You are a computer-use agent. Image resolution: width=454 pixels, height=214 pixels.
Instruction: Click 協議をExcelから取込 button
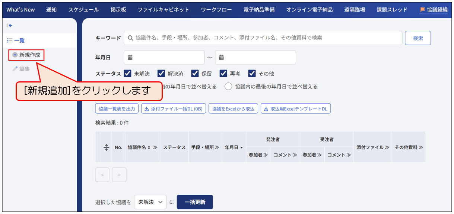coord(233,109)
